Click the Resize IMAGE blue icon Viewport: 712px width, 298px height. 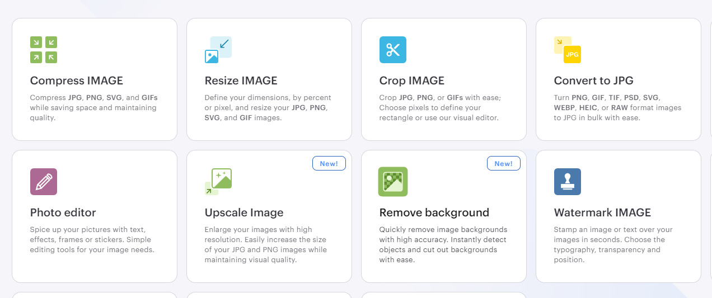click(218, 50)
